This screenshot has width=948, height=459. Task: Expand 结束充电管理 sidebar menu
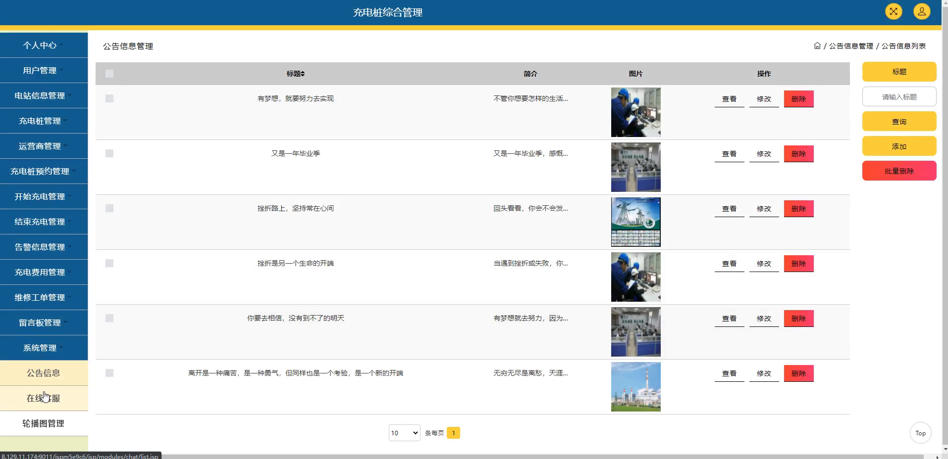(x=44, y=222)
